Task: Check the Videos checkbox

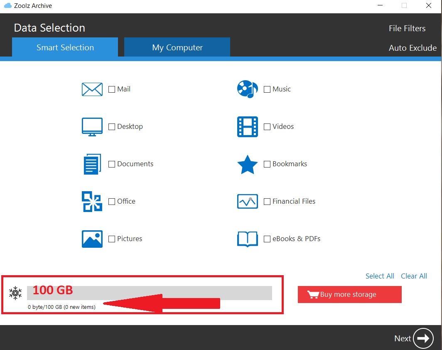Action: [x=267, y=127]
